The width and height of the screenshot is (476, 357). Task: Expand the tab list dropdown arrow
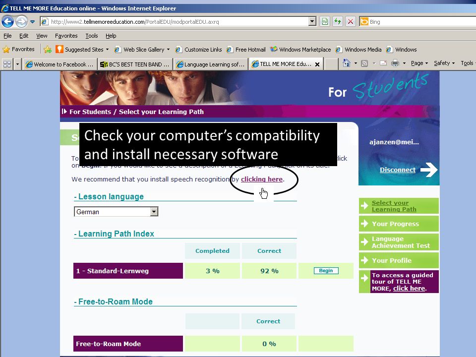click(17, 64)
